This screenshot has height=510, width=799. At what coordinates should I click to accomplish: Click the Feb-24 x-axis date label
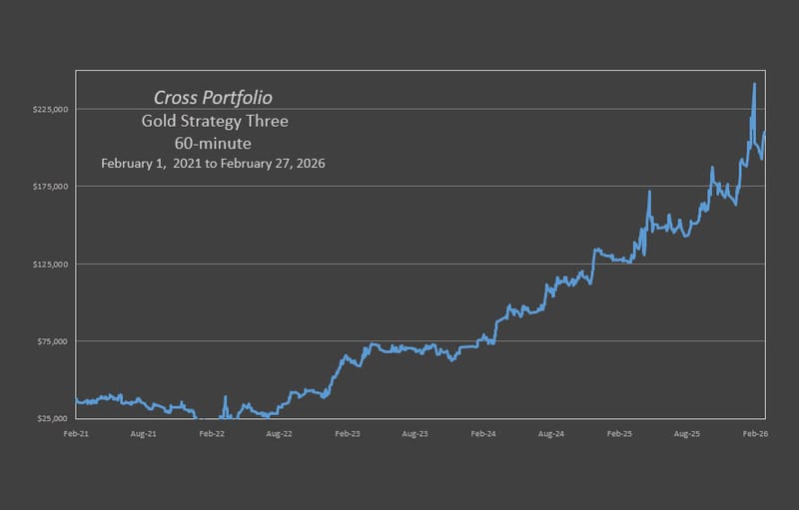tap(483, 435)
